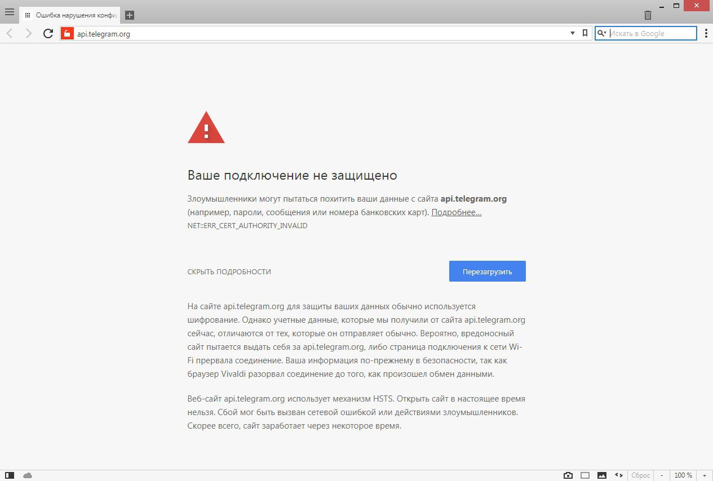Toggle tab tiling with the rectangle icon

(586, 475)
